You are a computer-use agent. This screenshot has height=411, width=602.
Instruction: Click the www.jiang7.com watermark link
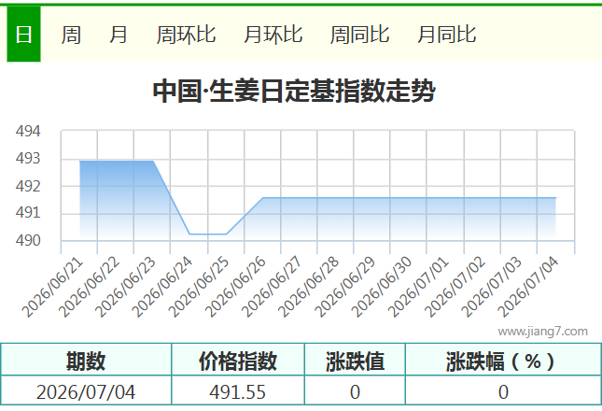[x=542, y=332]
